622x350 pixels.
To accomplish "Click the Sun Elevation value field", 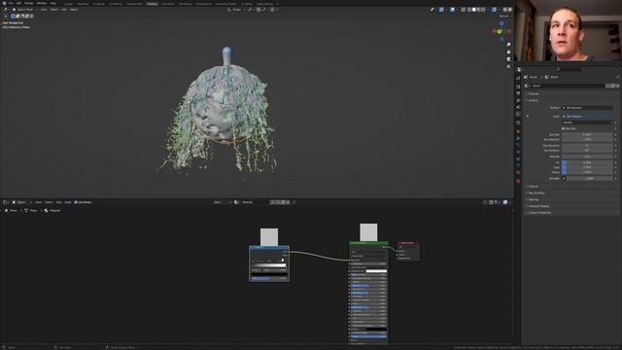I will click(587, 146).
